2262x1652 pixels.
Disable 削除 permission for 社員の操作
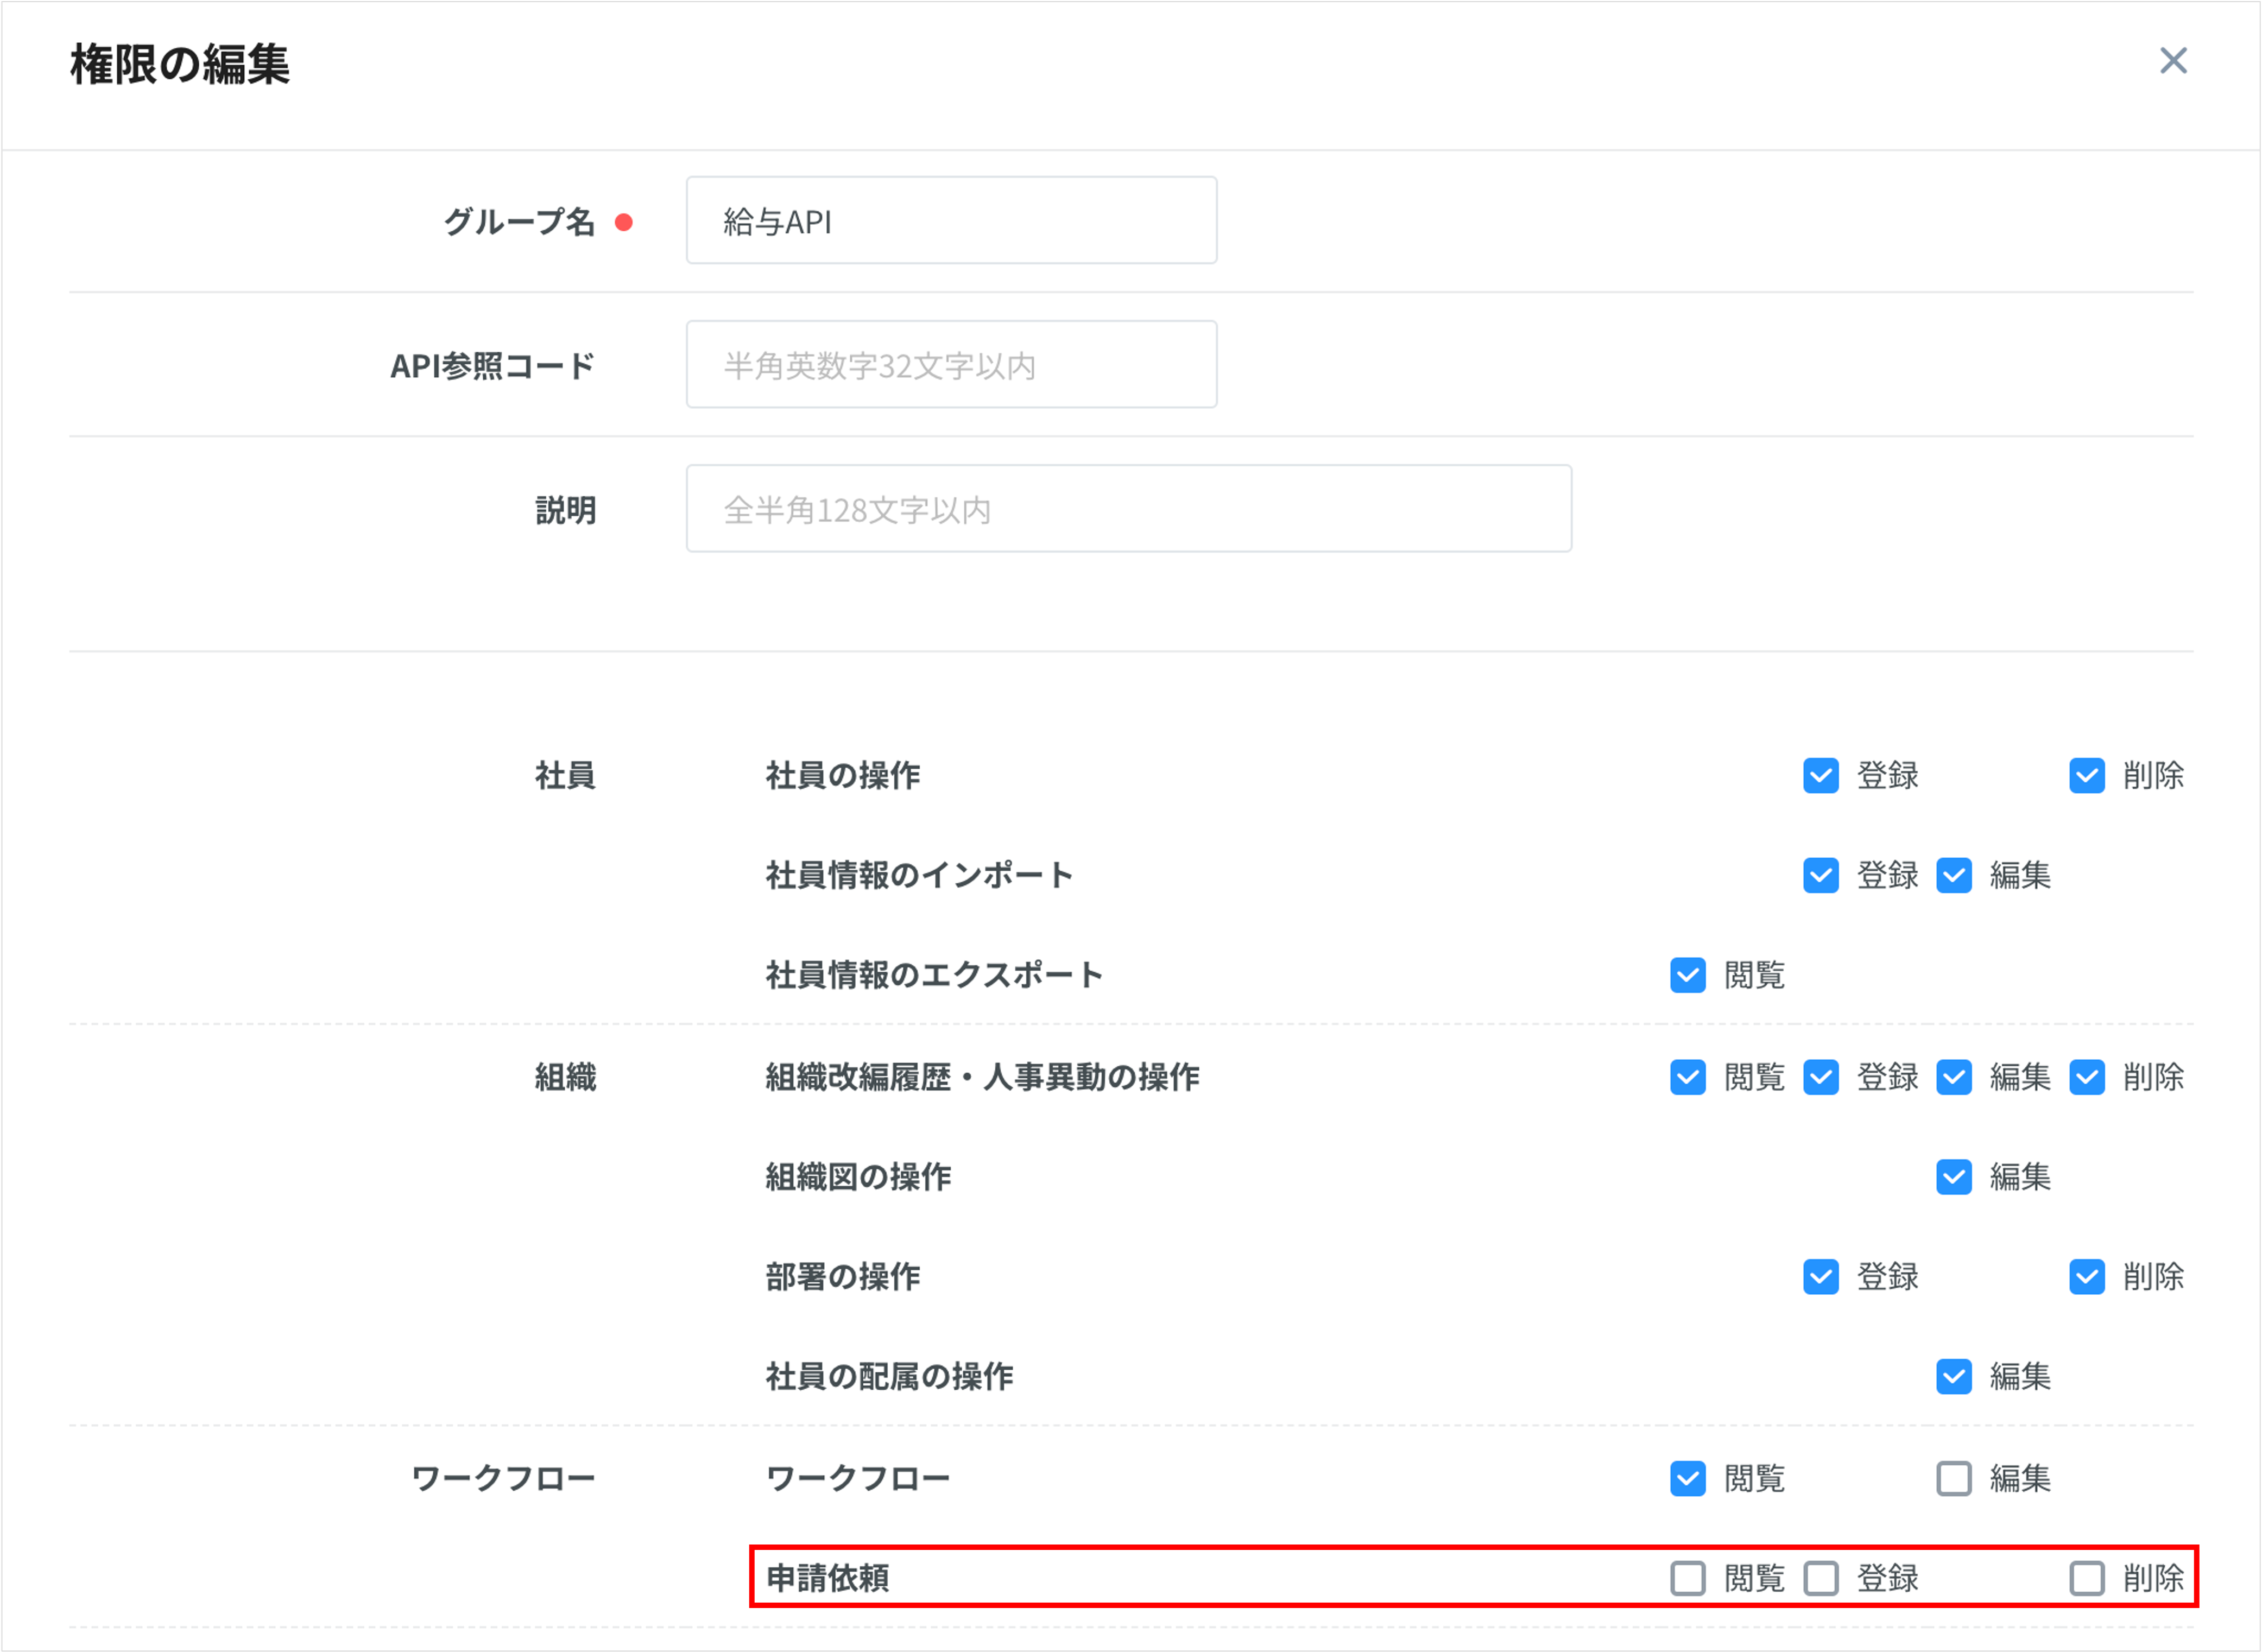[x=2088, y=776]
